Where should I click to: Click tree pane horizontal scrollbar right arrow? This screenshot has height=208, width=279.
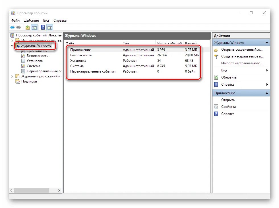[59, 191]
